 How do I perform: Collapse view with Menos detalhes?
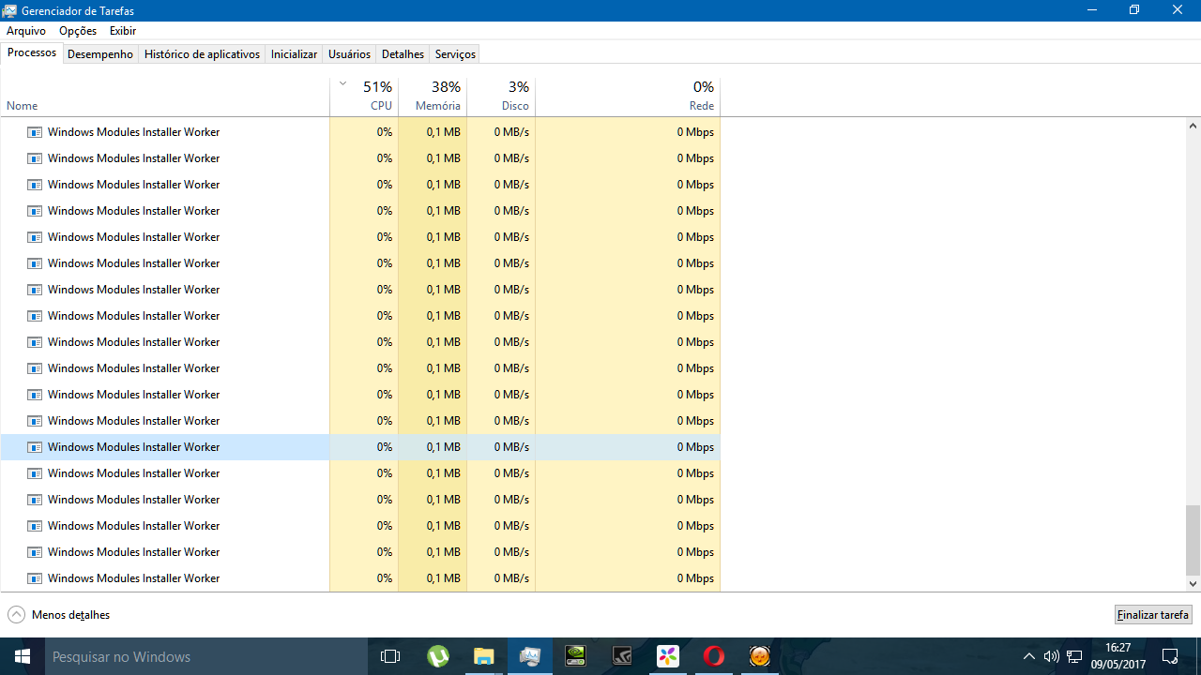coord(59,615)
